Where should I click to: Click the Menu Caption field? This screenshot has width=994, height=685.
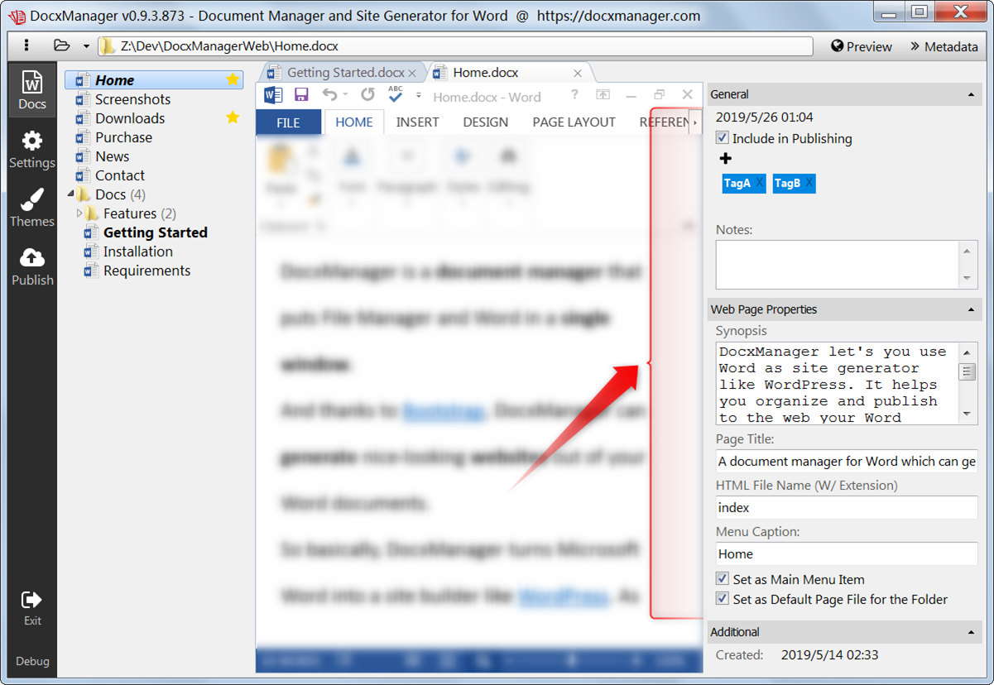tap(847, 553)
